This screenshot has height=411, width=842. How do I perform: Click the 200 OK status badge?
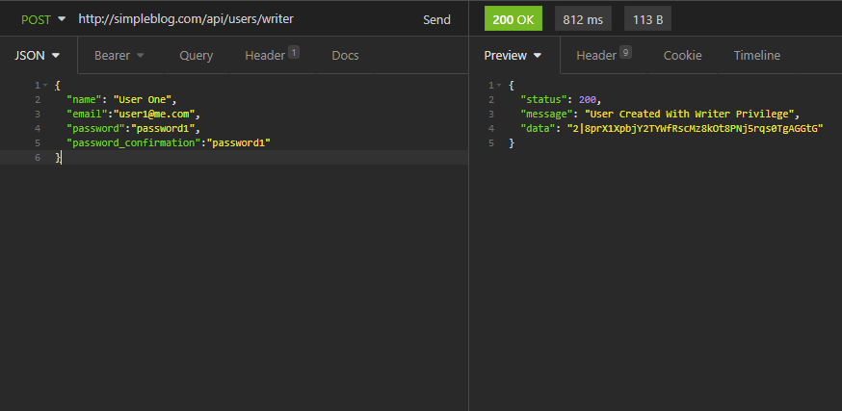(513, 20)
